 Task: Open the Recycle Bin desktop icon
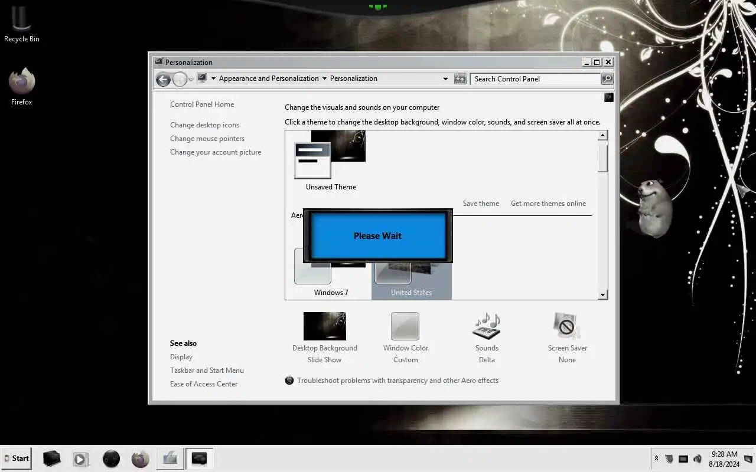click(x=22, y=24)
